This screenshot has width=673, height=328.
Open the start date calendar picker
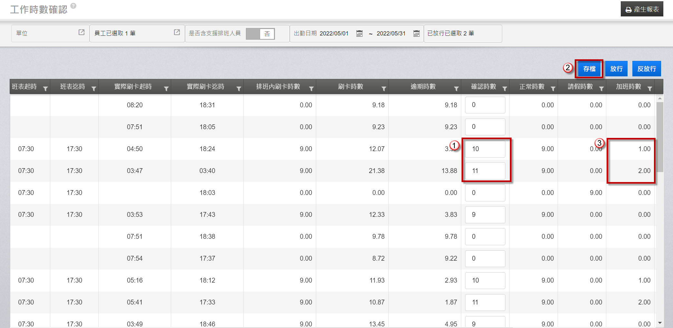pyautogui.click(x=359, y=34)
